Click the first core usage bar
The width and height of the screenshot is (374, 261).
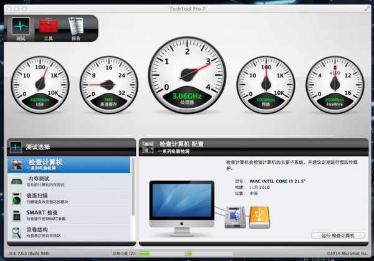coord(161,254)
